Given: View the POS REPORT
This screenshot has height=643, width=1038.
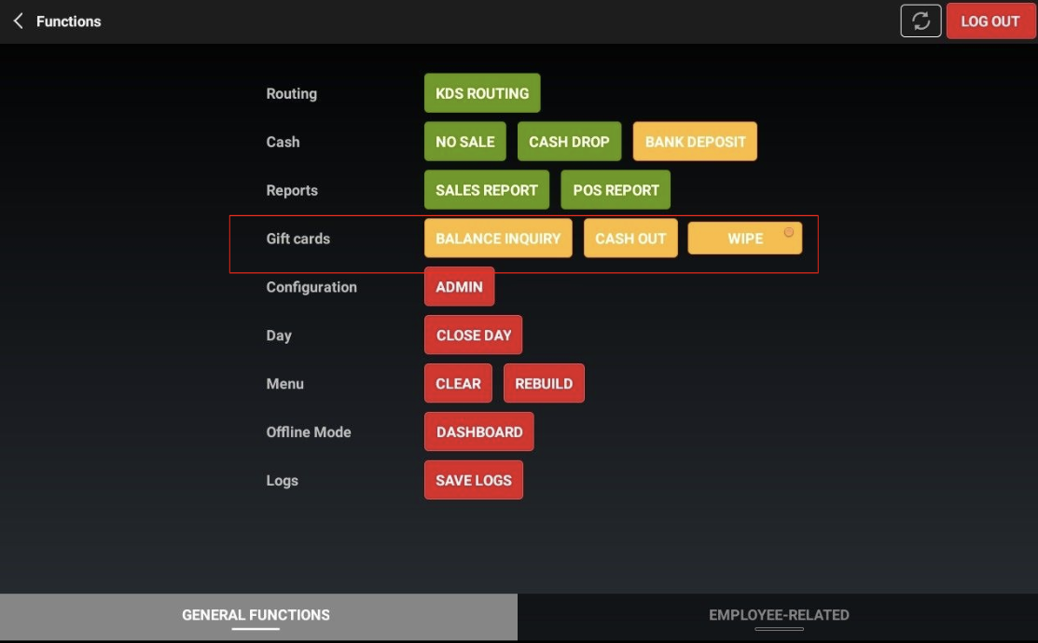Looking at the screenshot, I should click(x=616, y=190).
